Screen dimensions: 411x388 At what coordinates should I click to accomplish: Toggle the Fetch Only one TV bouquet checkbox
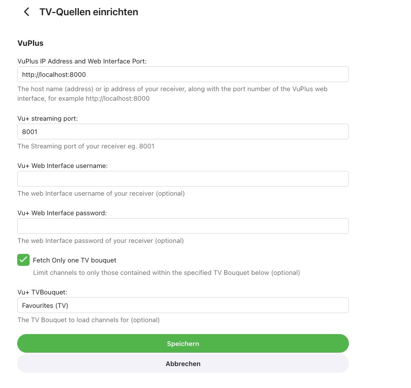23,260
